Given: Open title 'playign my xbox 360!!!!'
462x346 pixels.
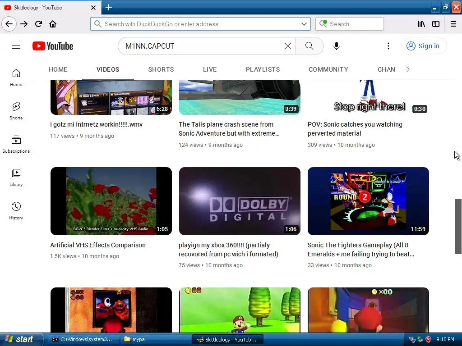Looking at the screenshot, I should (228, 250).
